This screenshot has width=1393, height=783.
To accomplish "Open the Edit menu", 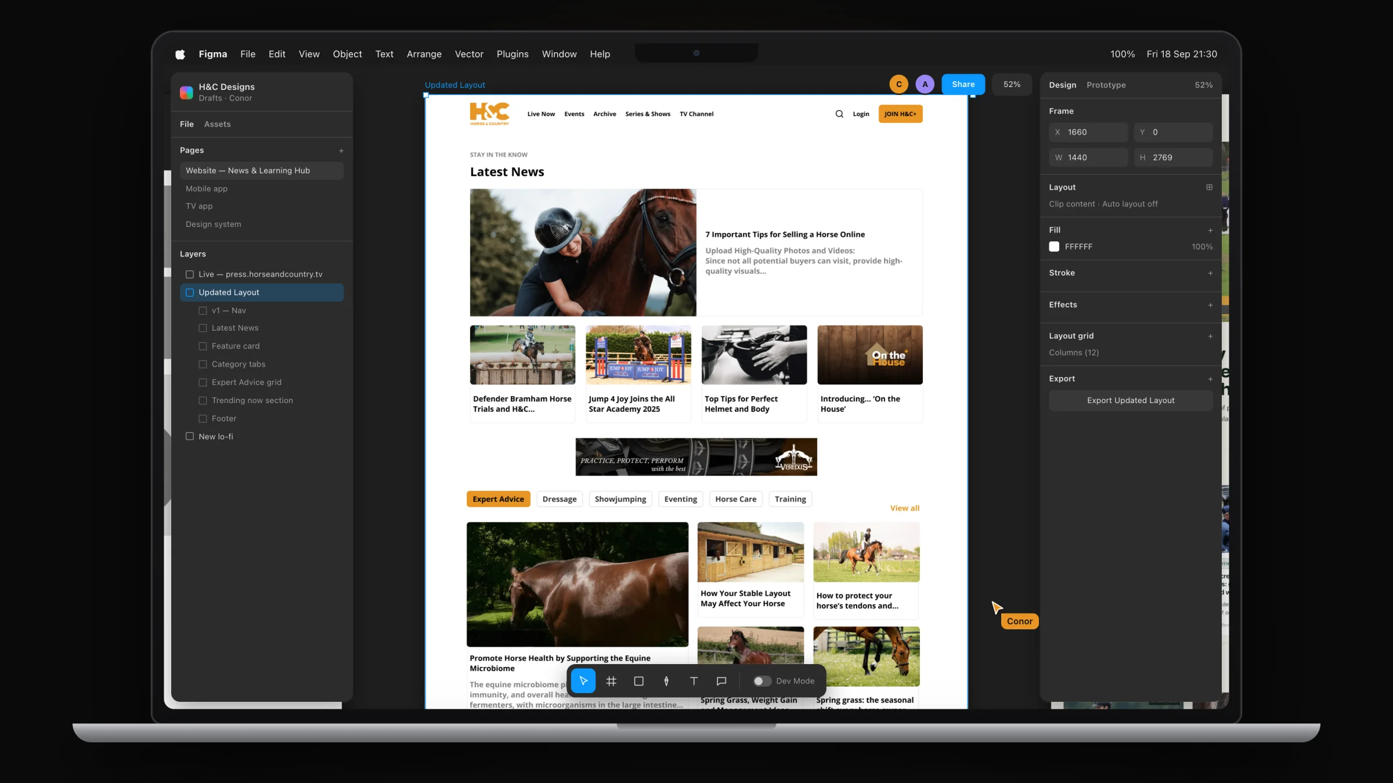I will 277,54.
